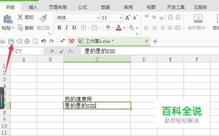Viewport: 219px width, 136px height.
Task: Switch to the 插入 tab
Action: coord(33,7)
